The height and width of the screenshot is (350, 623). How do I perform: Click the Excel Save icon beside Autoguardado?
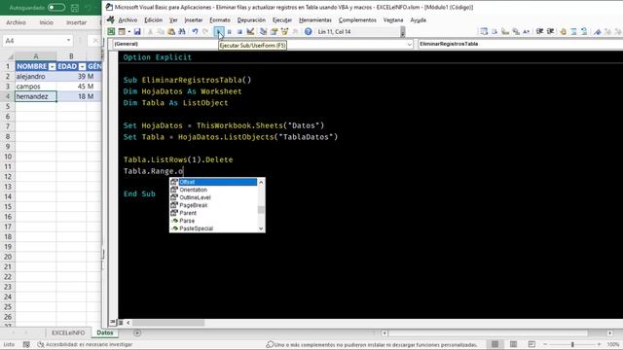(75, 8)
